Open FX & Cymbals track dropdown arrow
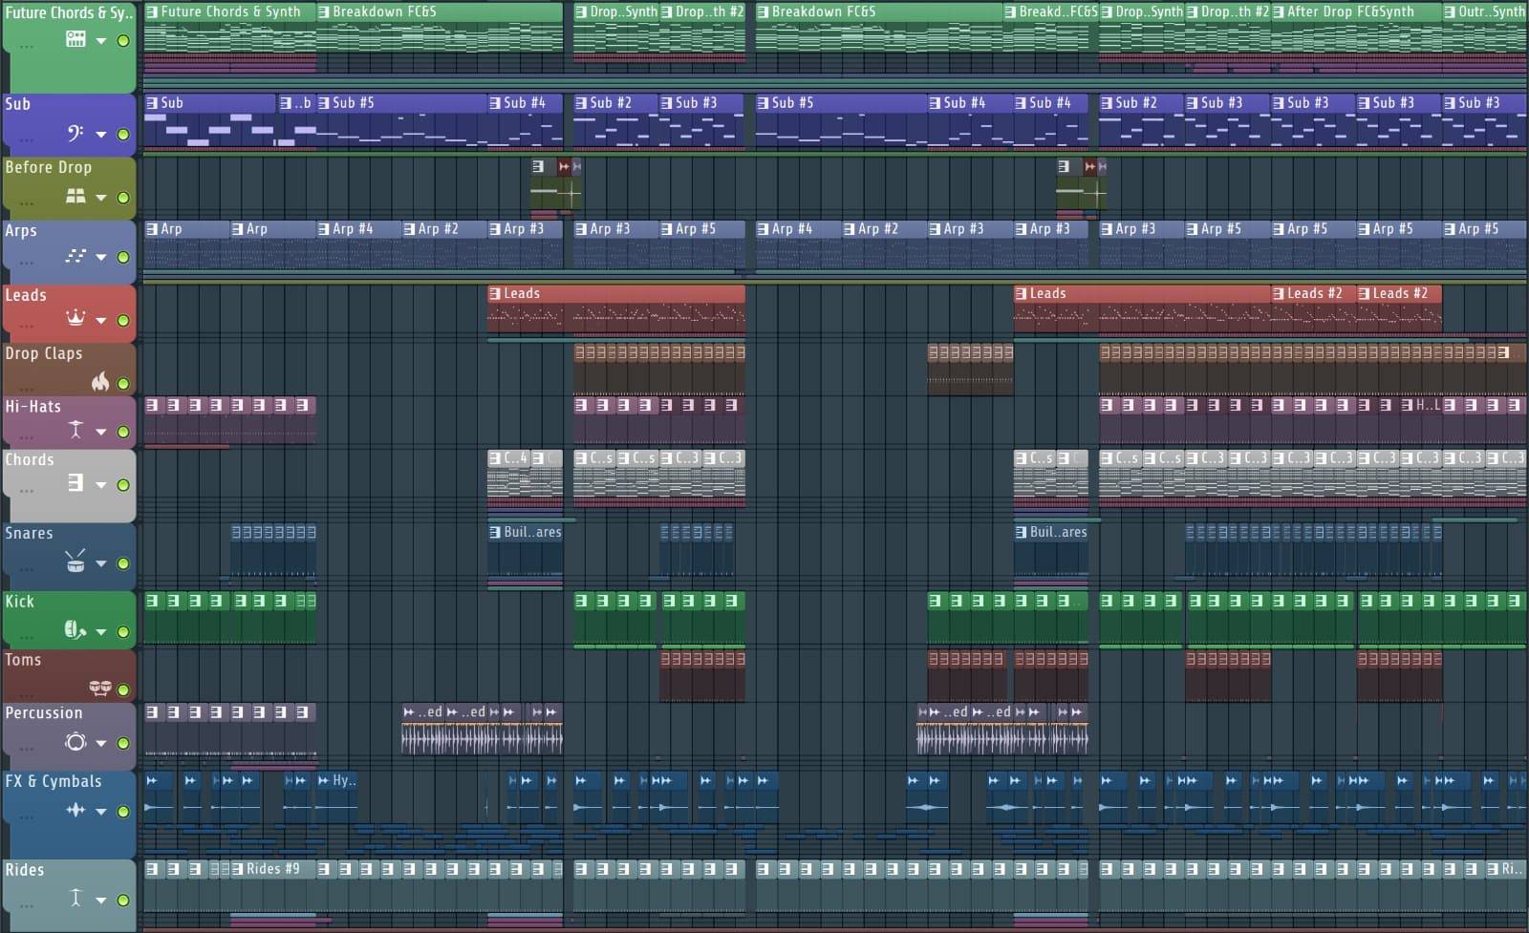The image size is (1529, 933). coord(100,812)
